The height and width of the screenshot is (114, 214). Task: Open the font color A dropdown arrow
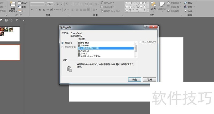68,10
